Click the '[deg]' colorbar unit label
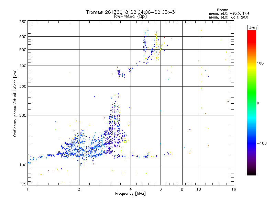 (x=252, y=28)
